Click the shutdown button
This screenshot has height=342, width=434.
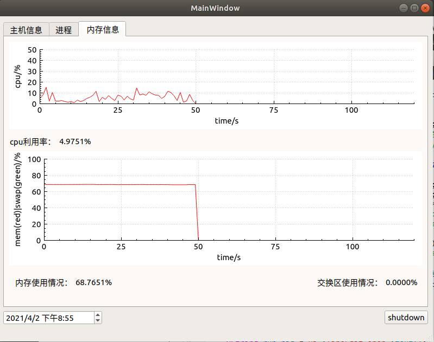[x=406, y=318]
